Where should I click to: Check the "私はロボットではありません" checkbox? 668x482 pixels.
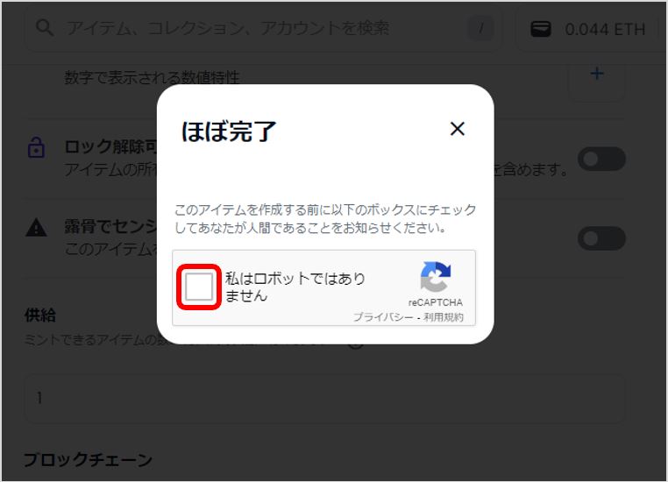click(199, 287)
